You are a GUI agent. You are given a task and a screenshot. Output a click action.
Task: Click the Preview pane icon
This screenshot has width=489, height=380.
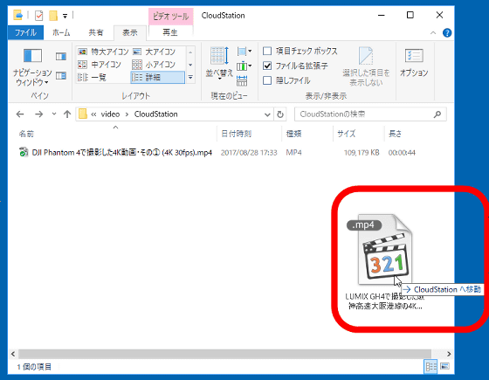click(x=61, y=56)
